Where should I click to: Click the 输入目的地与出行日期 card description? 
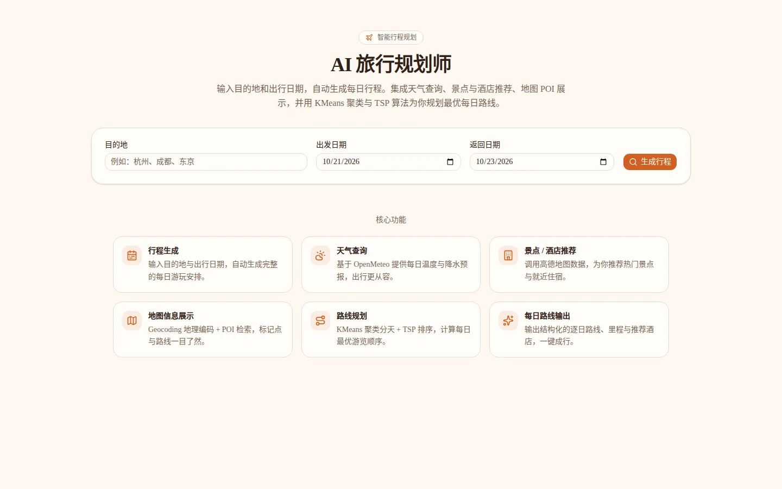click(213, 271)
